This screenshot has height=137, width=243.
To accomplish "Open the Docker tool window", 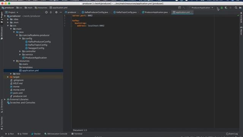I will [36, 134].
